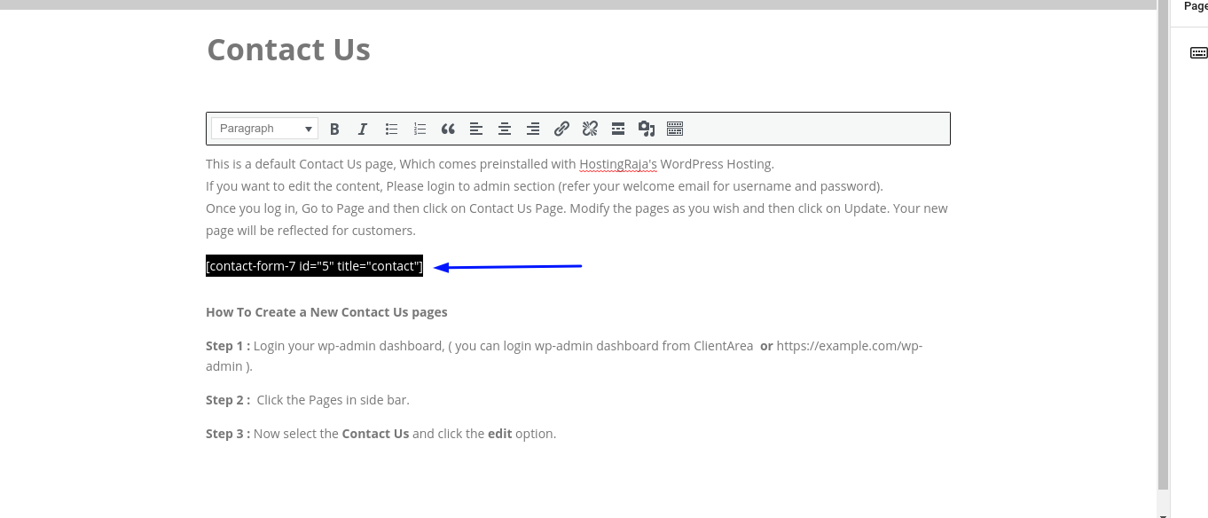Click the vertical scrollbar of editor
Image resolution: width=1208 pixels, height=518 pixels.
(x=1163, y=248)
